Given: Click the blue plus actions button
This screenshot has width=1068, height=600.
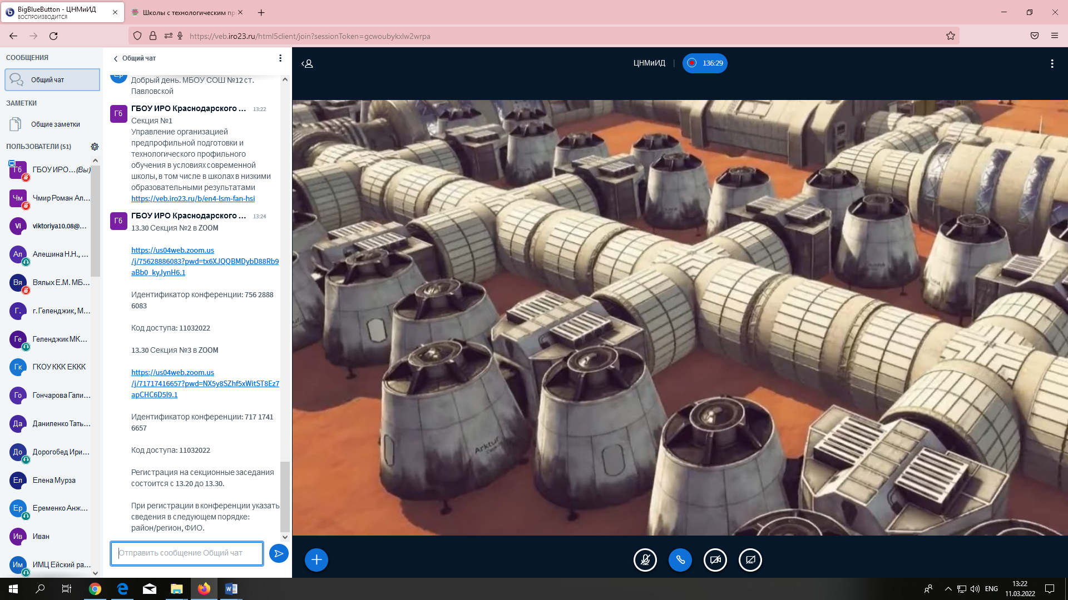Looking at the screenshot, I should click(316, 559).
